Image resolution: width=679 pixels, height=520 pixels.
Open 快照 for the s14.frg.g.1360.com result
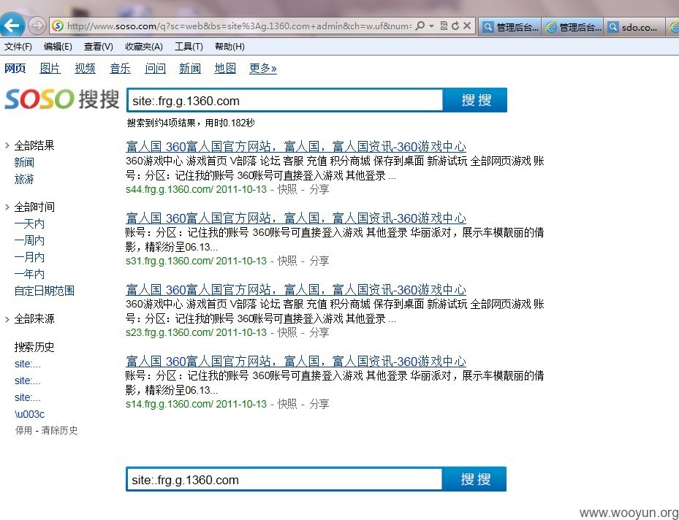tap(287, 404)
